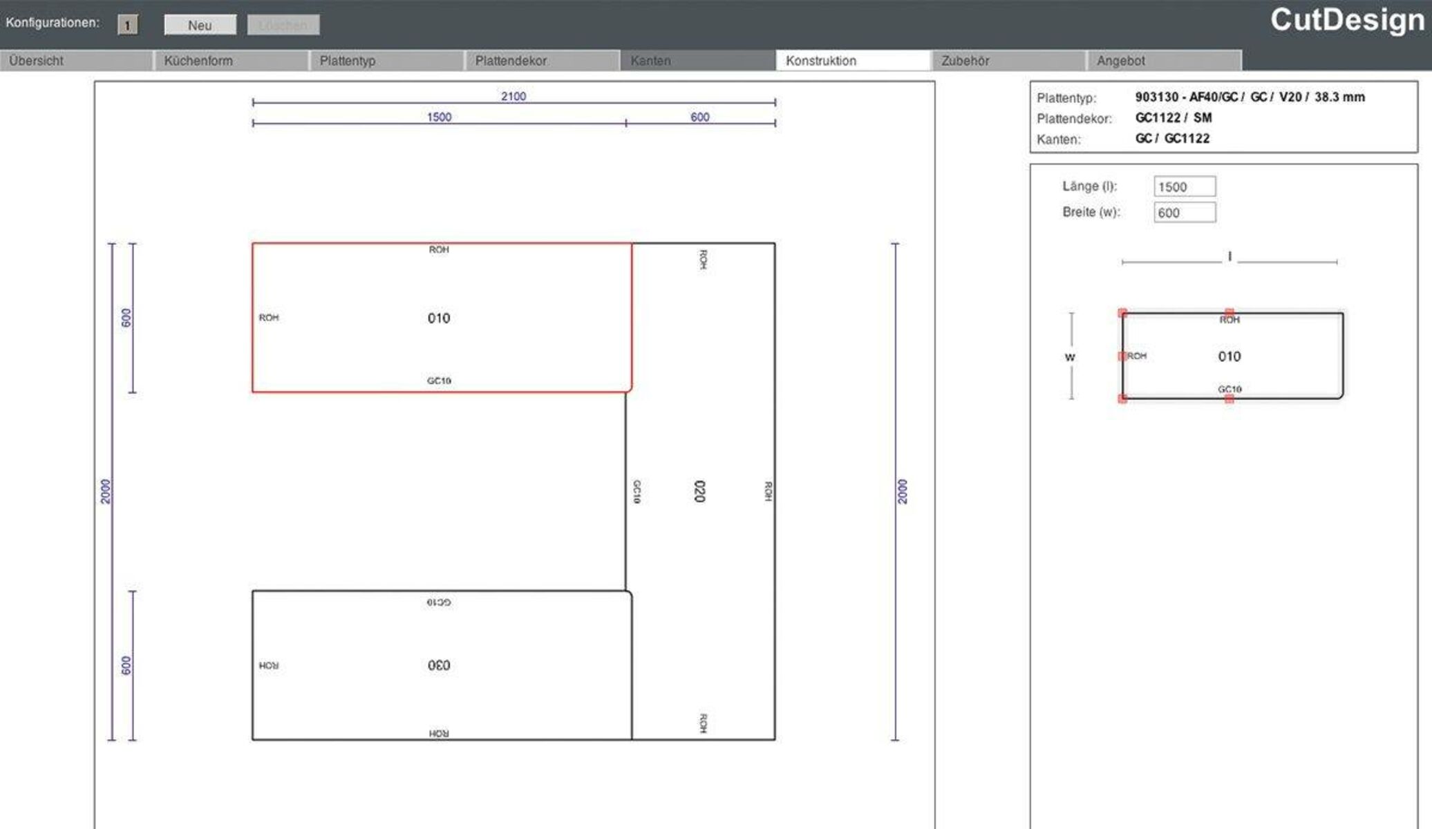Click the Neu button
This screenshot has width=1432, height=829.
coord(200,26)
